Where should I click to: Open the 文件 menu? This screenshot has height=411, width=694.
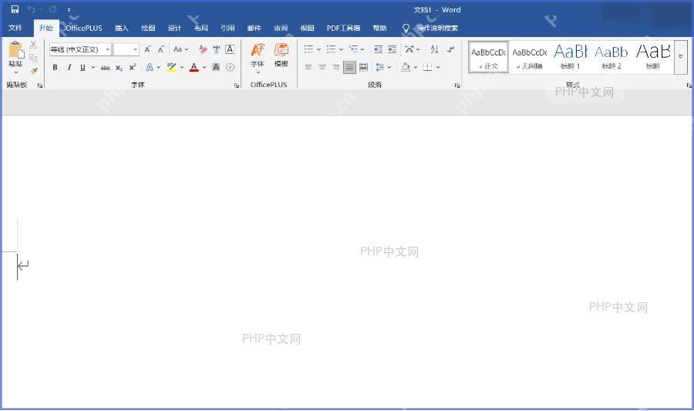15,28
